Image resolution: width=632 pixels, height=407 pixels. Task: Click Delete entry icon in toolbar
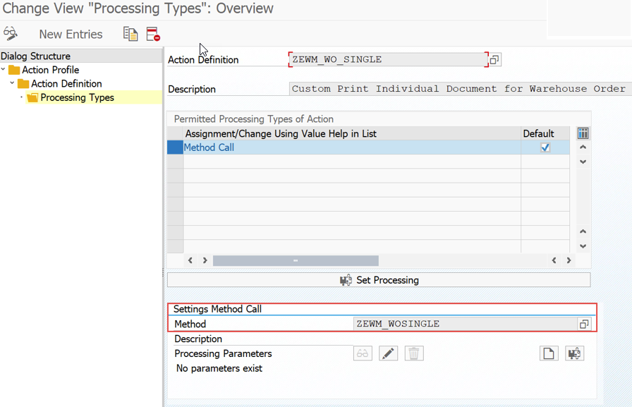[153, 34]
